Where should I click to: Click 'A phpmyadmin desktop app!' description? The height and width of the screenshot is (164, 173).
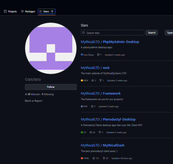[97, 47]
